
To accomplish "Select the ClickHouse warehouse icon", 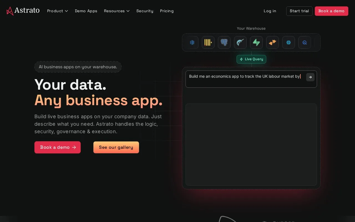I will [x=208, y=42].
